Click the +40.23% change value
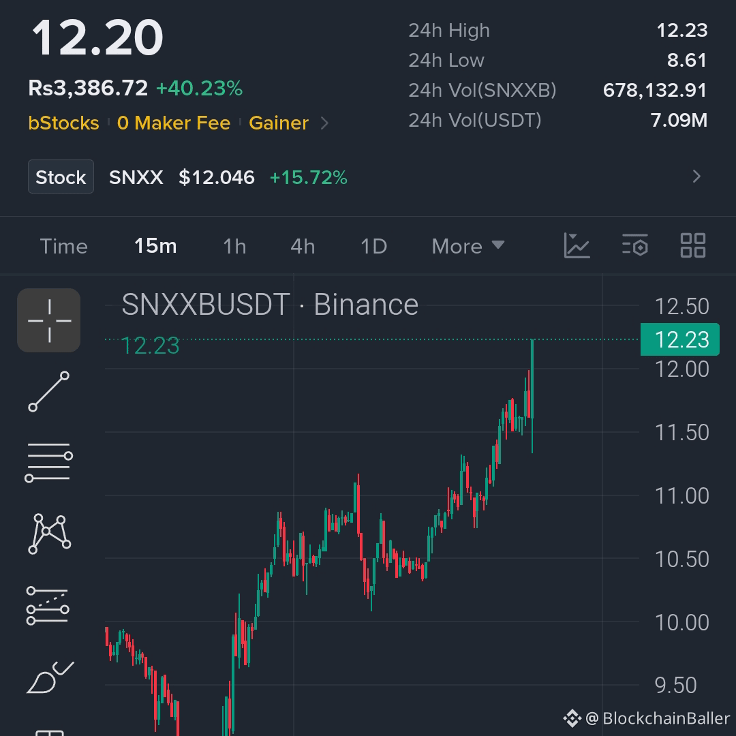Image resolution: width=736 pixels, height=736 pixels. tap(199, 88)
